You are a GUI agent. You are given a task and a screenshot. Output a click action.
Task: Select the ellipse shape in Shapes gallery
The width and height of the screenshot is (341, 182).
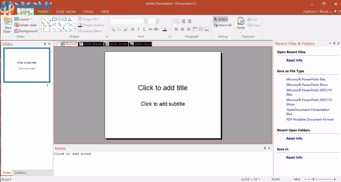pyautogui.click(x=59, y=19)
